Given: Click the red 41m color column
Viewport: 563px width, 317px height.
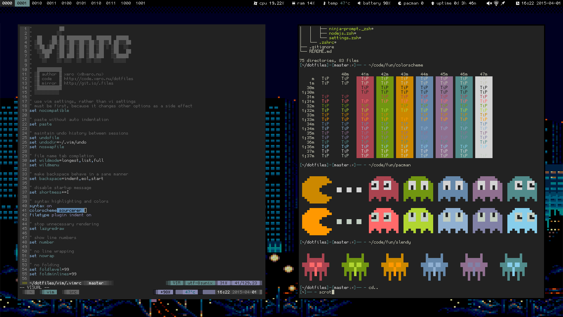Looking at the screenshot, I should click(x=365, y=117).
